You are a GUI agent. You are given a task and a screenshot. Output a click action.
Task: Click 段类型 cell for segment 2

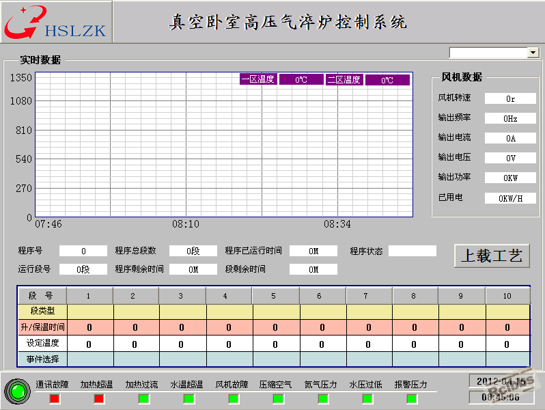137,312
